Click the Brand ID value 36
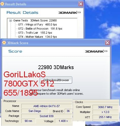Image resolution: width=120 pixels, height=126 pixels. tap(68, 111)
